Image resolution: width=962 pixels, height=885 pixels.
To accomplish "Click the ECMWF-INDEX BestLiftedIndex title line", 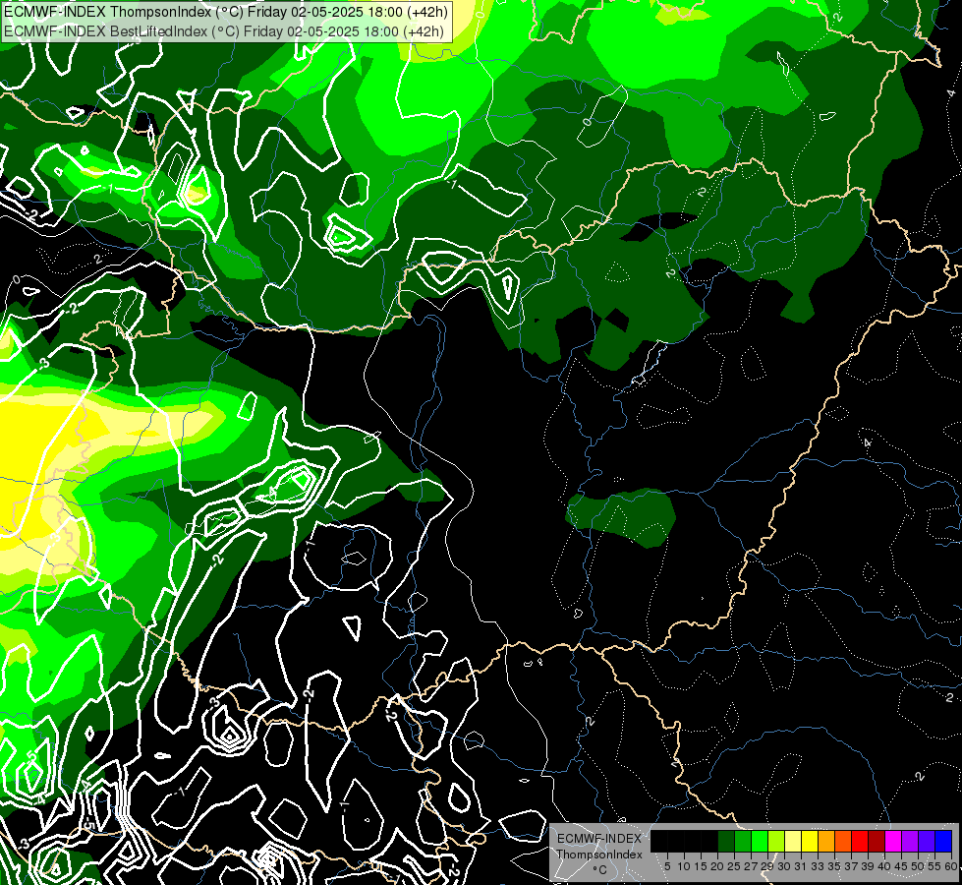I will [x=223, y=30].
